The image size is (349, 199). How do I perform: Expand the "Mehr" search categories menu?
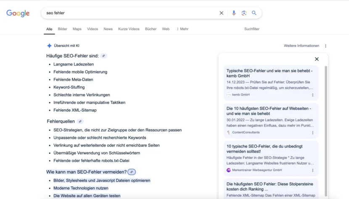(x=182, y=29)
